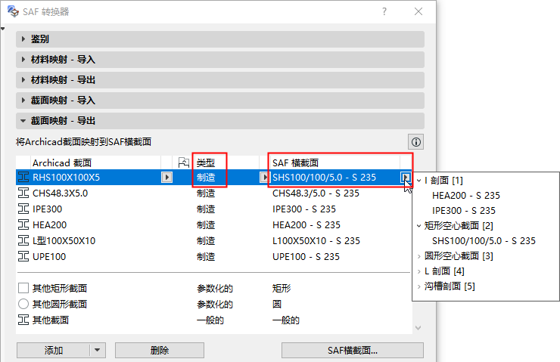Open dropdown arrow of 添加 button
Screen dimensions: 560x362
(x=97, y=350)
